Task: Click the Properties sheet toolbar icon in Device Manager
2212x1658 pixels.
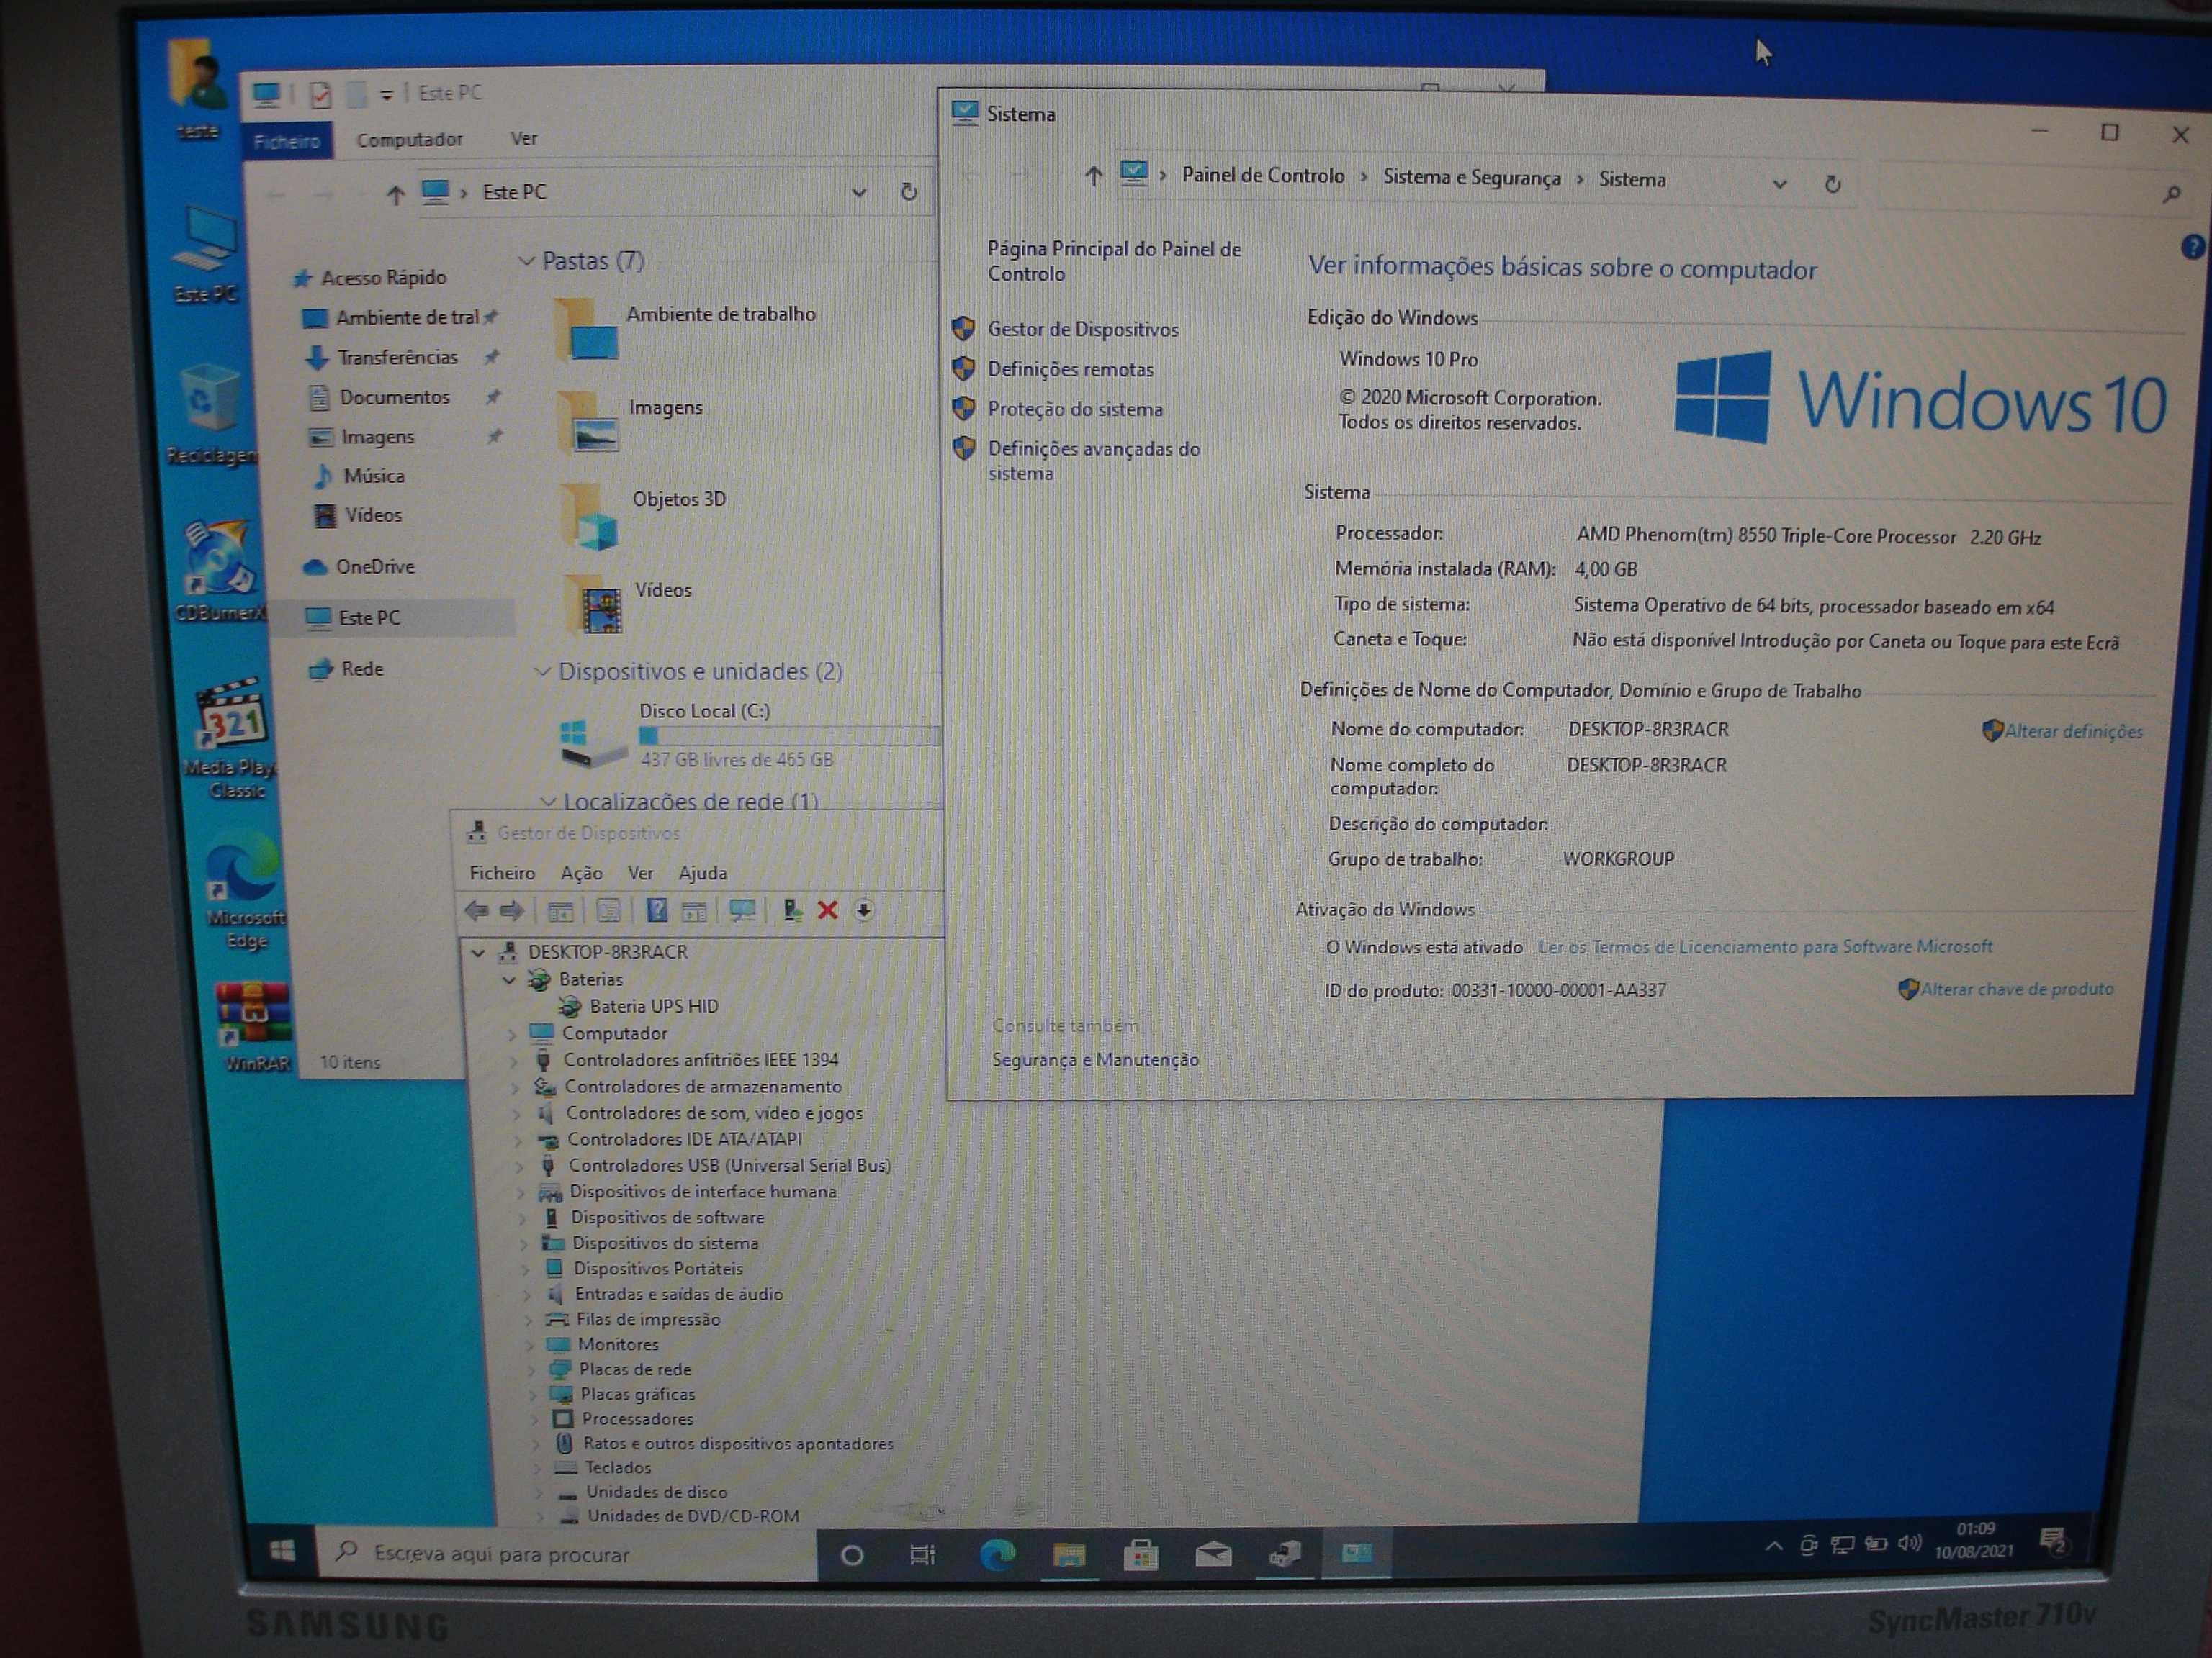Action: tap(608, 910)
